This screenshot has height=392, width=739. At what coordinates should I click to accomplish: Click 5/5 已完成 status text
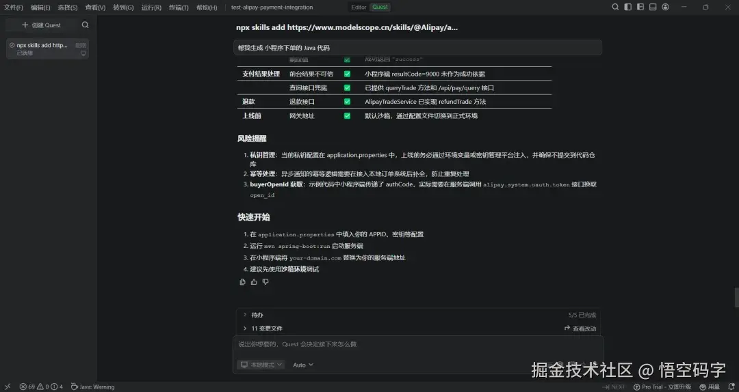582,315
